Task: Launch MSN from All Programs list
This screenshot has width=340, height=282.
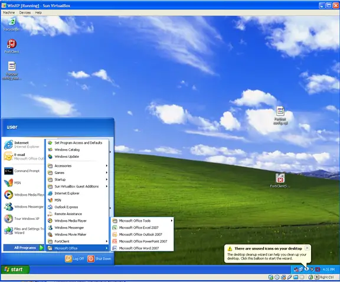Action: click(78, 200)
